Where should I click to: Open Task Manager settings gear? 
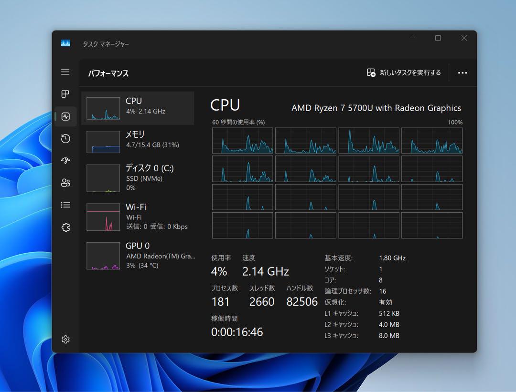[x=65, y=339]
